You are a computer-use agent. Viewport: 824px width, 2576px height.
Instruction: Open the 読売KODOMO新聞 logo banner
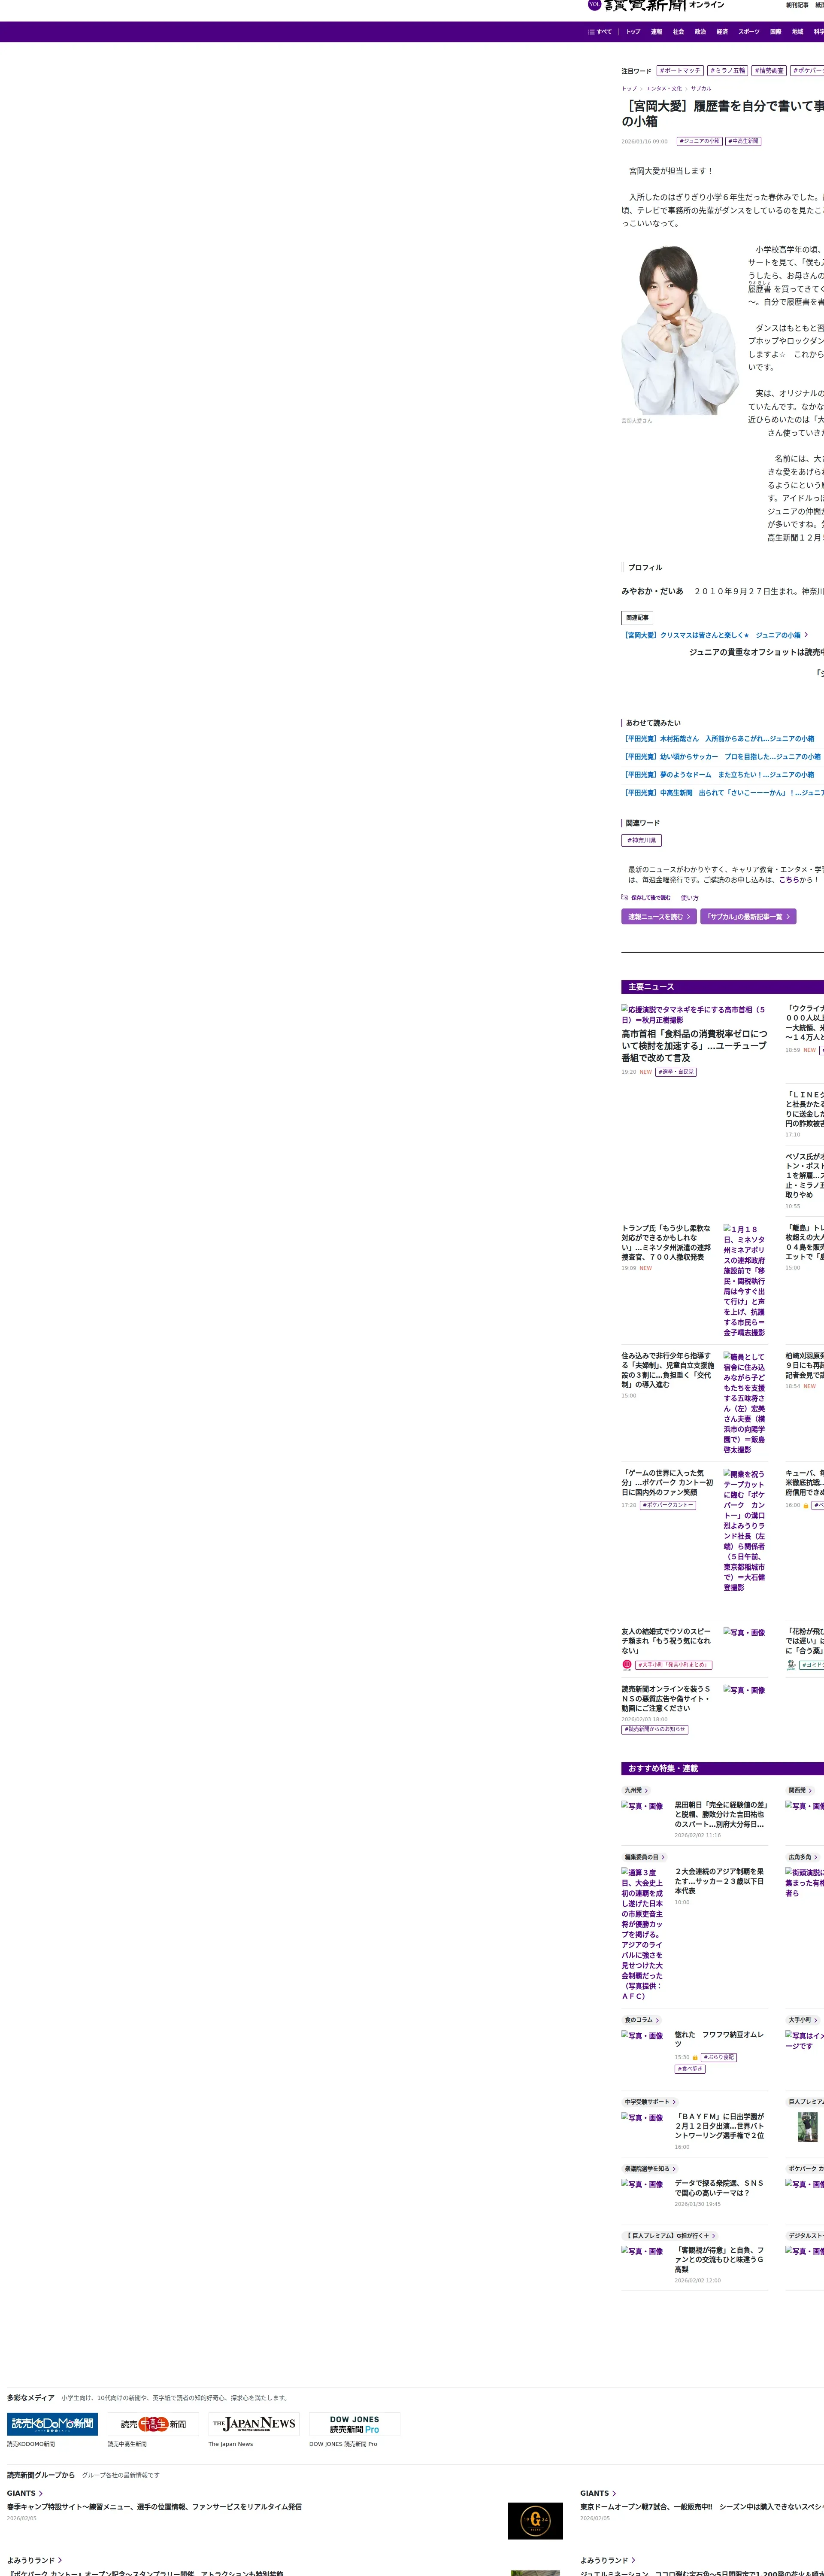coord(52,2424)
